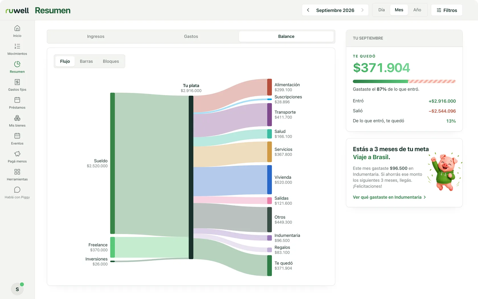This screenshot has height=299, width=478.
Task: Open Ver qué gastaste en Indumentaria link
Action: point(389,197)
